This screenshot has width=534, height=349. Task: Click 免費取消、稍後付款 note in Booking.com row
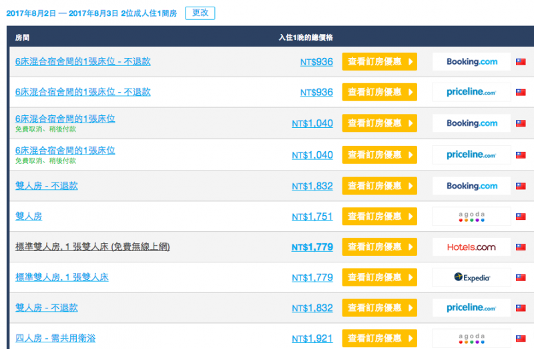[x=45, y=129]
